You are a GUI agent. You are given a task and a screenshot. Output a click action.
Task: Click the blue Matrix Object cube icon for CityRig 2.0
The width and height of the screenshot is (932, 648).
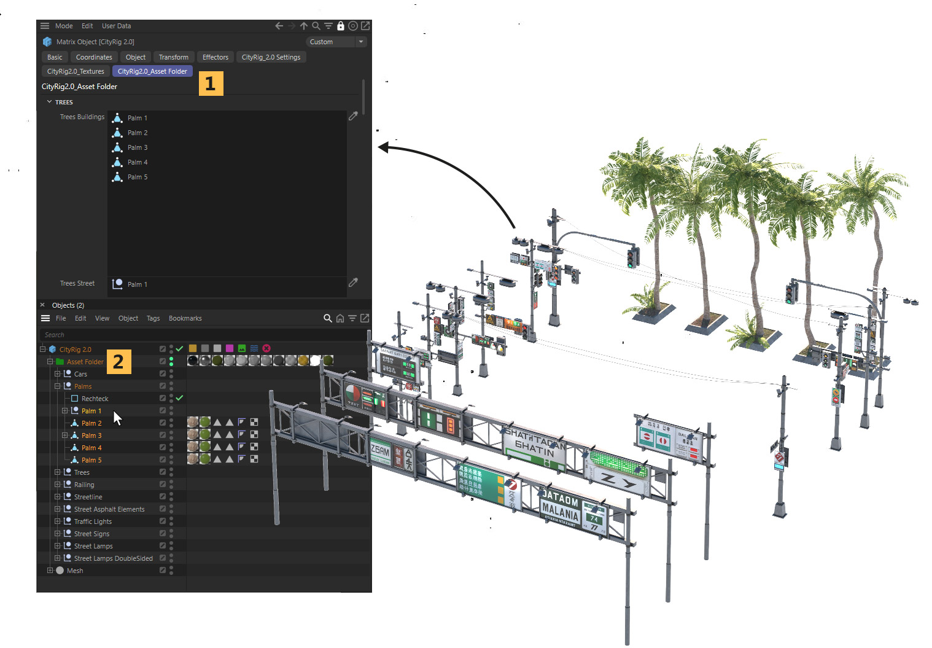point(52,349)
